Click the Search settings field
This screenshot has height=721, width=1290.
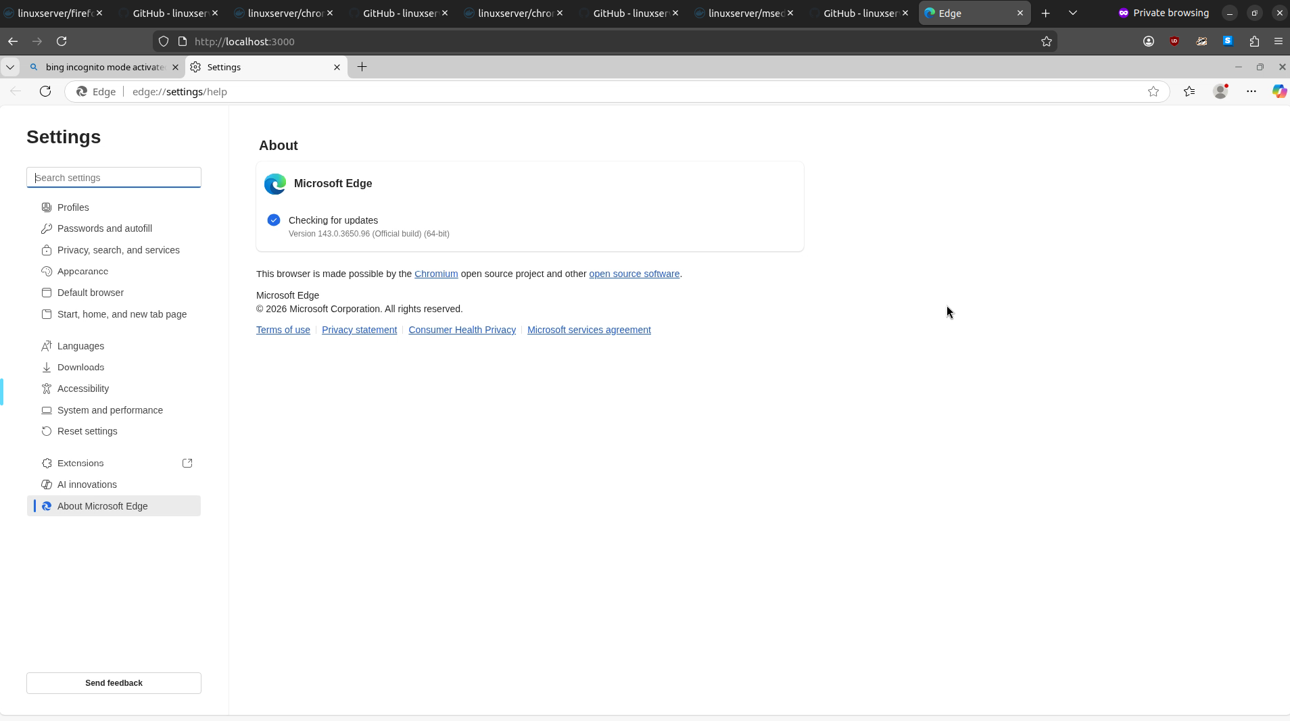point(113,177)
